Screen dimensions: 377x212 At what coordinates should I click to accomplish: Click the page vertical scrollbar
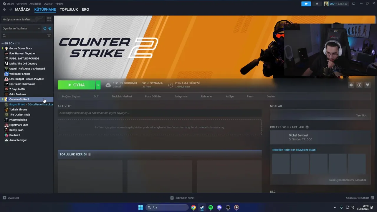click(x=376, y=20)
